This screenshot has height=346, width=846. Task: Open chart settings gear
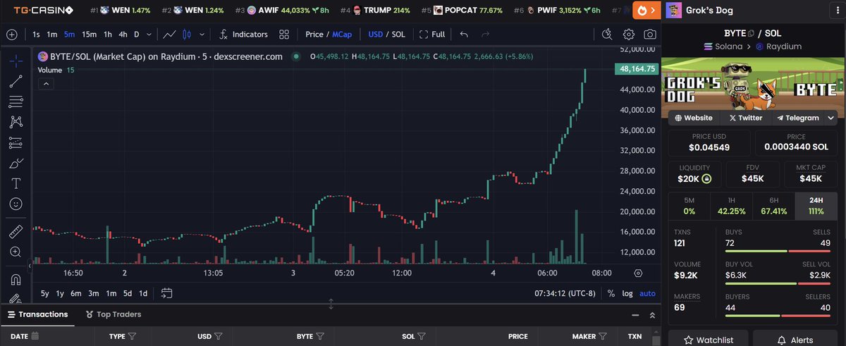629,34
